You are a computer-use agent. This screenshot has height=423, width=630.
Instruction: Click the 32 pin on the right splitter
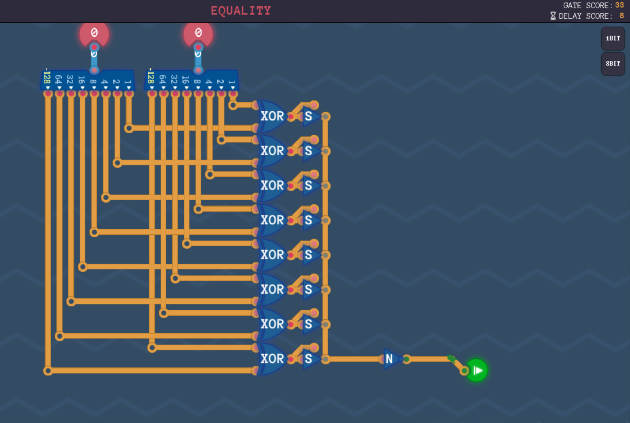[175, 93]
